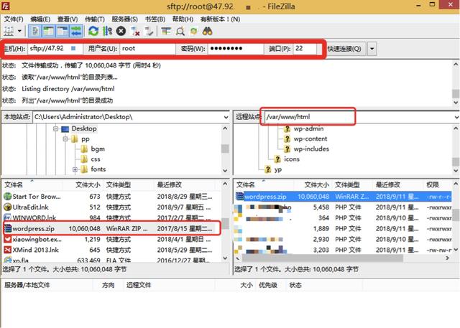Sort local files by 文件名 column
This screenshot has height=328, width=460.
click(32, 184)
